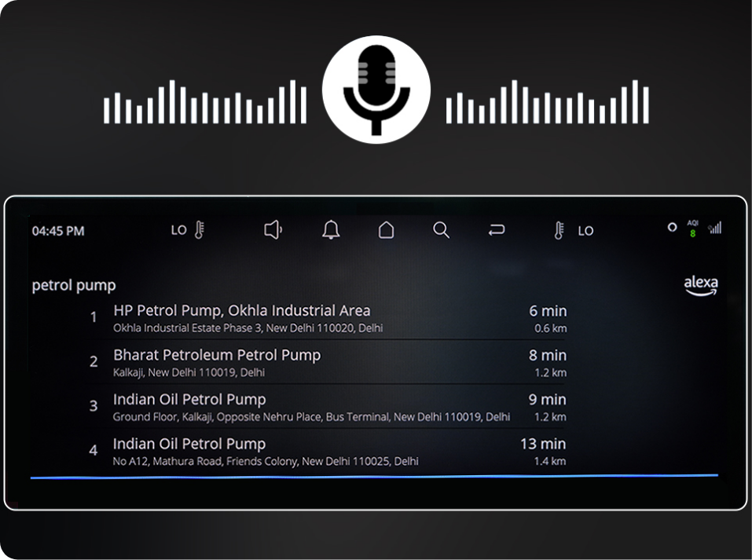752x560 pixels.
Task: Tap result number 3 label
Action: (x=94, y=405)
